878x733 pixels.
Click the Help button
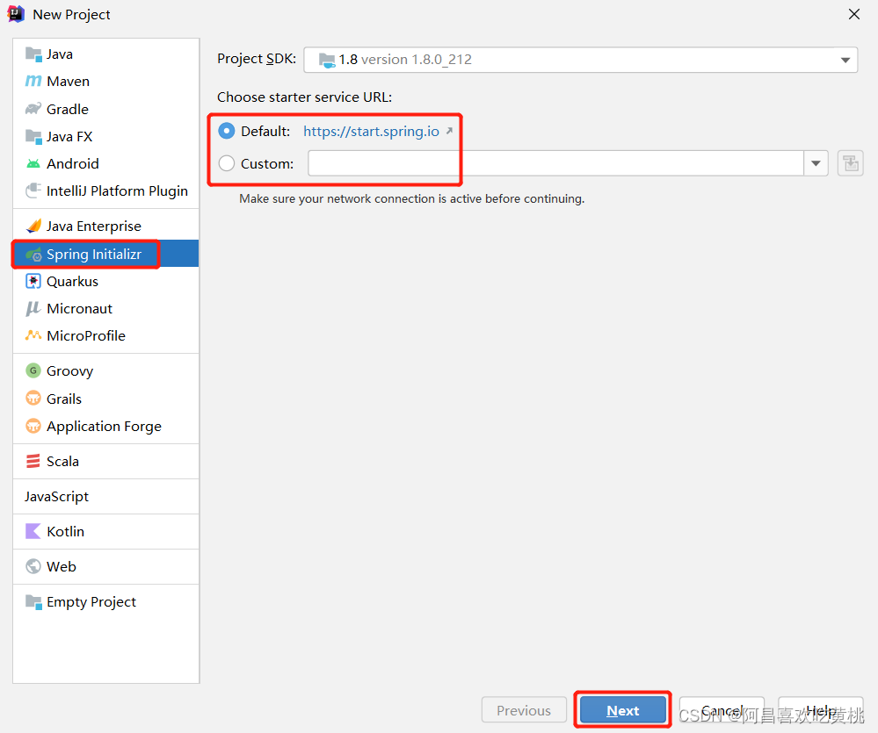point(820,710)
